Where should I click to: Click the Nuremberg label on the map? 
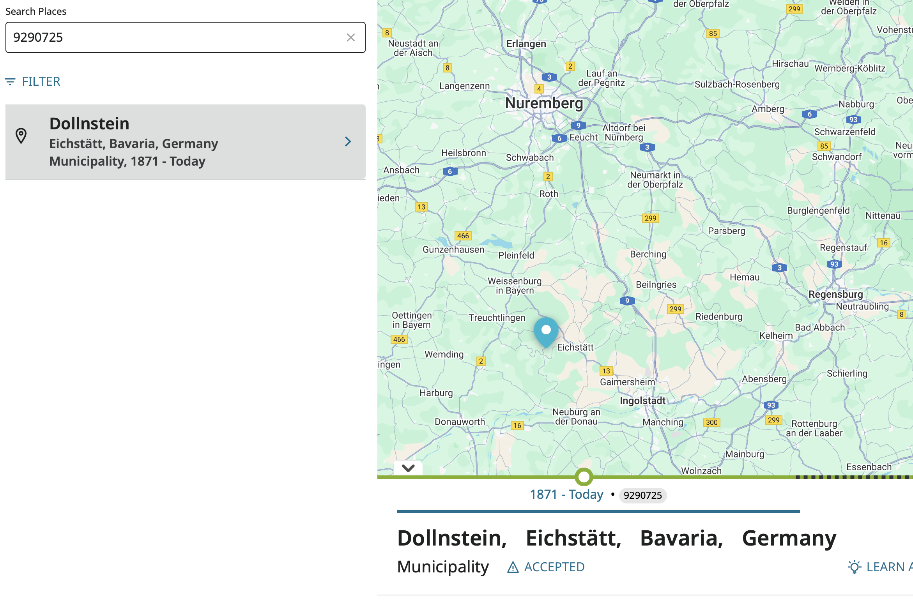click(x=544, y=103)
